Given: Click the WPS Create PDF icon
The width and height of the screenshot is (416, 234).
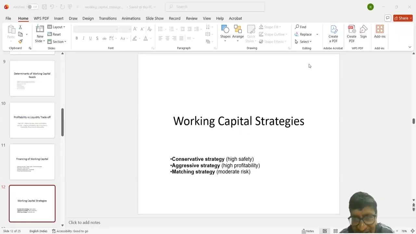Looking at the screenshot, I should (x=352, y=34).
